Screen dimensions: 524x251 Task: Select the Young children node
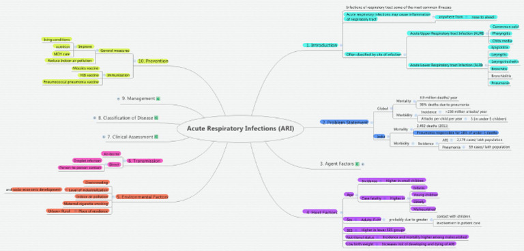(425, 194)
